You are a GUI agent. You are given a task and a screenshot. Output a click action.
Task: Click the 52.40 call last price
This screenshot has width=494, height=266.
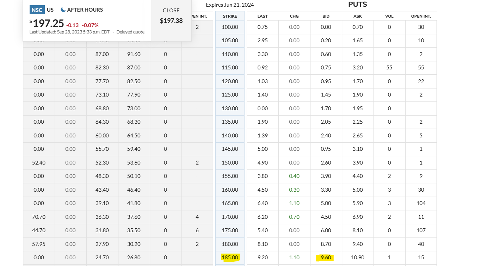tap(39, 163)
